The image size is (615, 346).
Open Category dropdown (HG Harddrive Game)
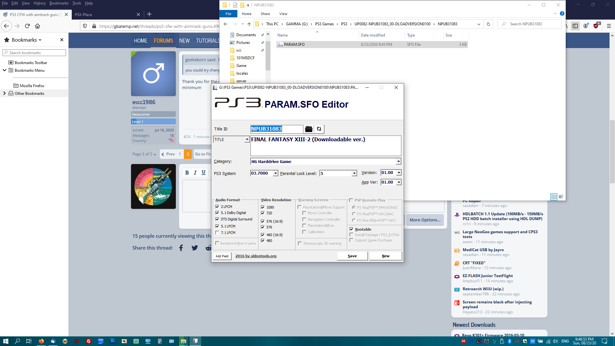[x=398, y=161]
